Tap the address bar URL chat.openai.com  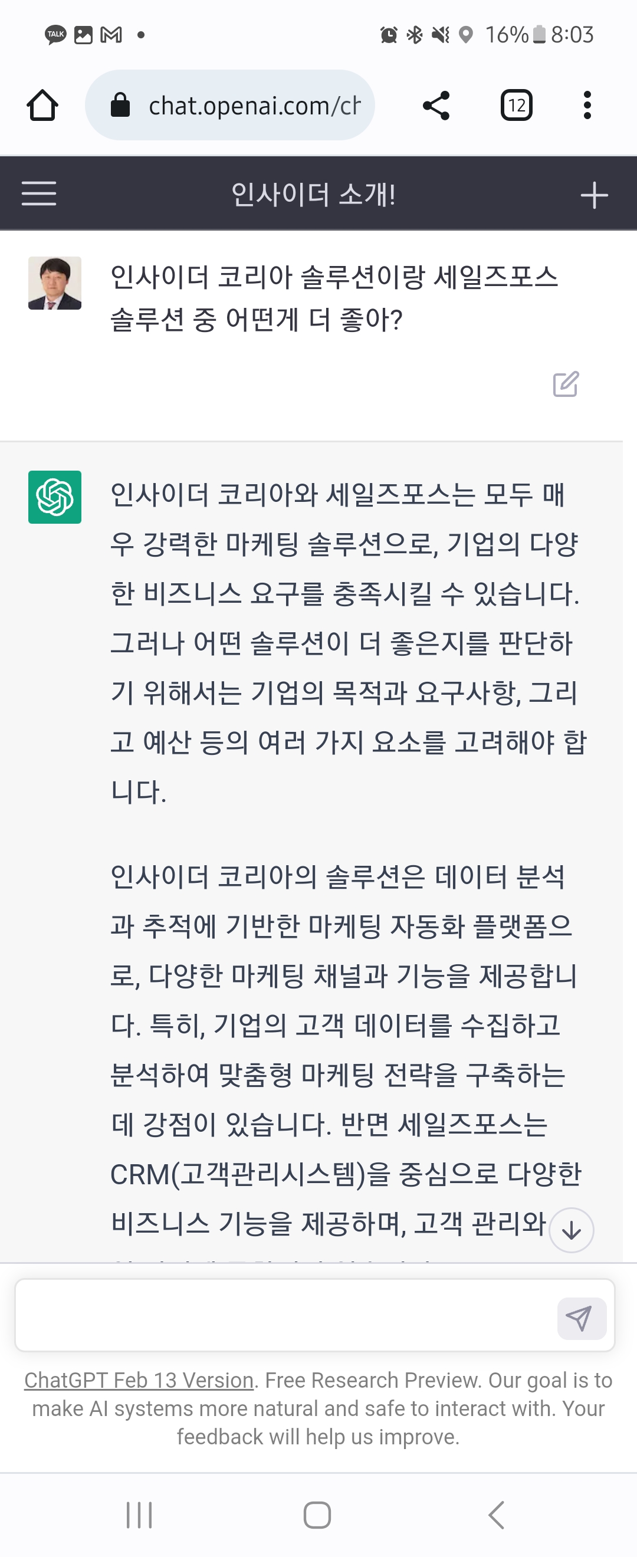tap(254, 106)
